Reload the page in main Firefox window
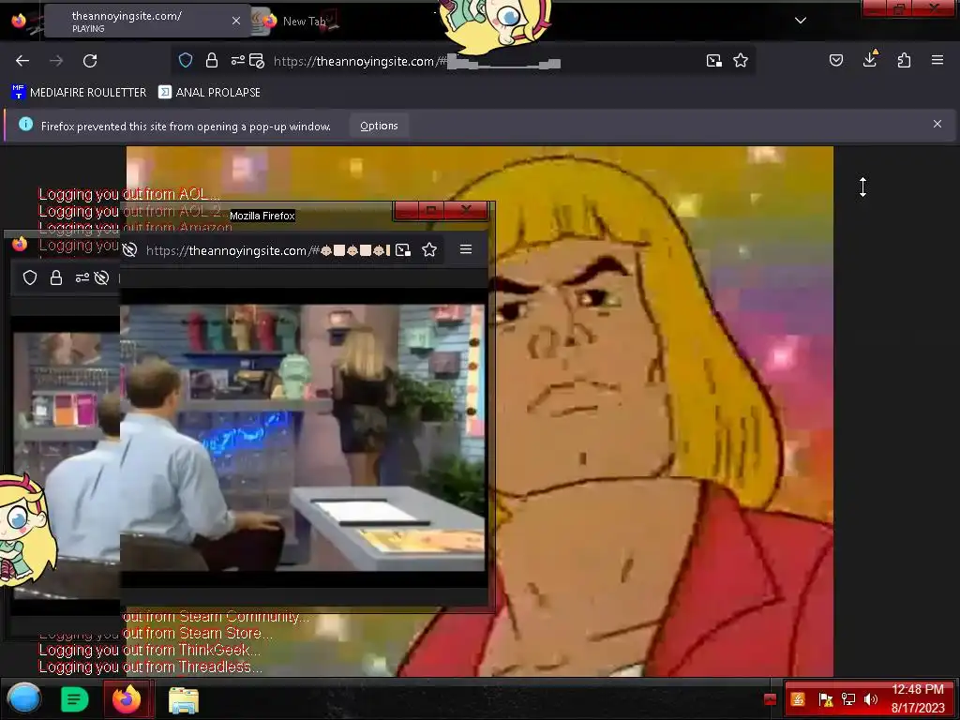 (x=90, y=61)
